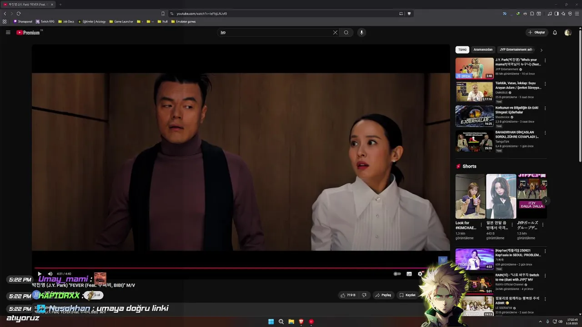The width and height of the screenshot is (582, 327).
Task: Reload the browser page
Action: (19, 14)
